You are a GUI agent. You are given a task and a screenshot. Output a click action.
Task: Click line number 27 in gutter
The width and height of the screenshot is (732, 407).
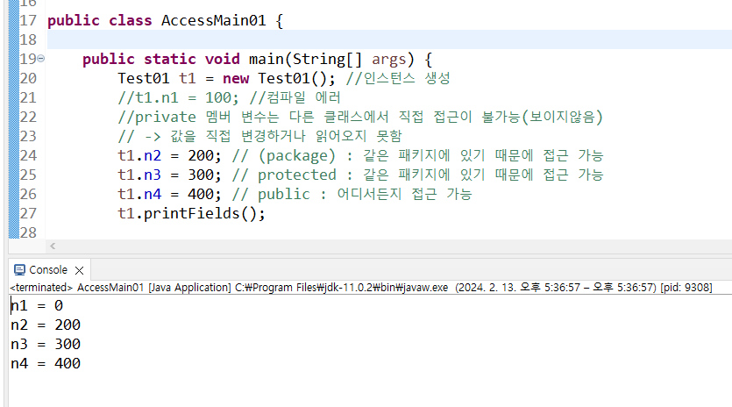pos(27,213)
